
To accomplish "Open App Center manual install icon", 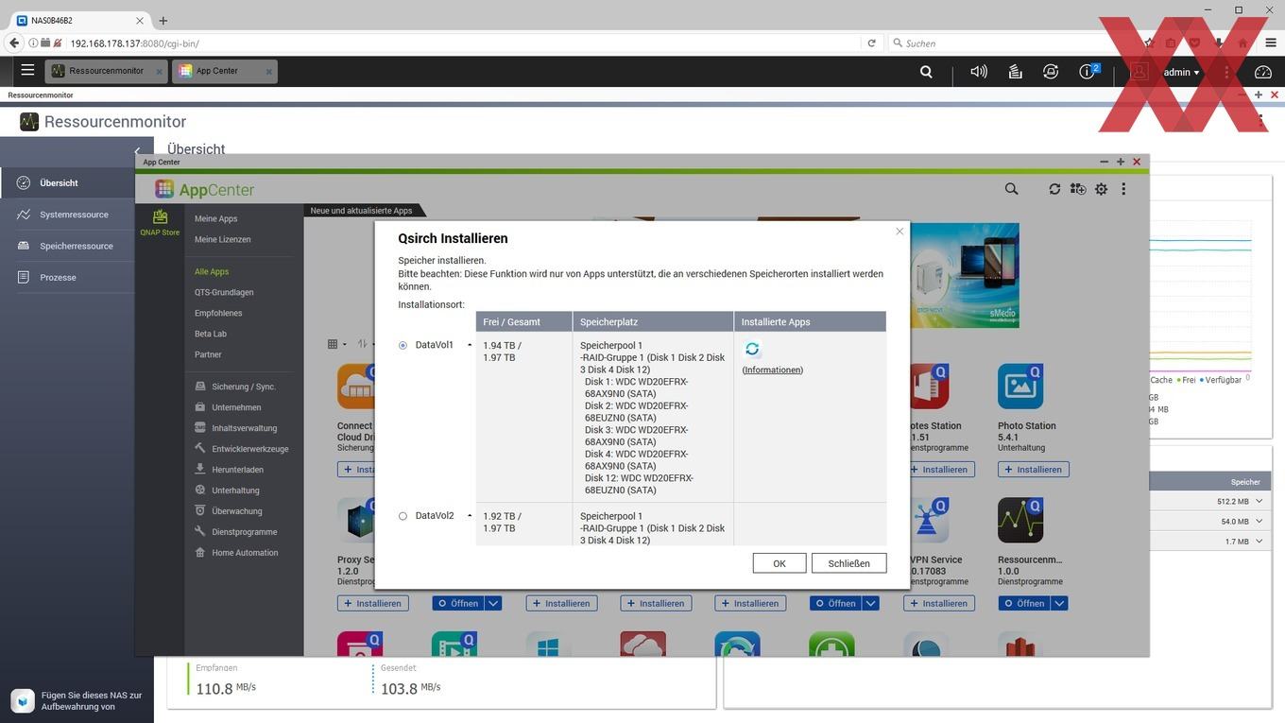I will click(1078, 189).
